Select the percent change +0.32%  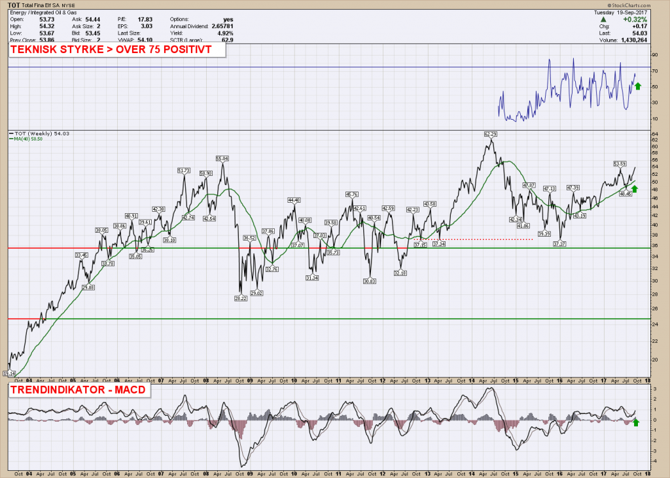[x=635, y=20]
